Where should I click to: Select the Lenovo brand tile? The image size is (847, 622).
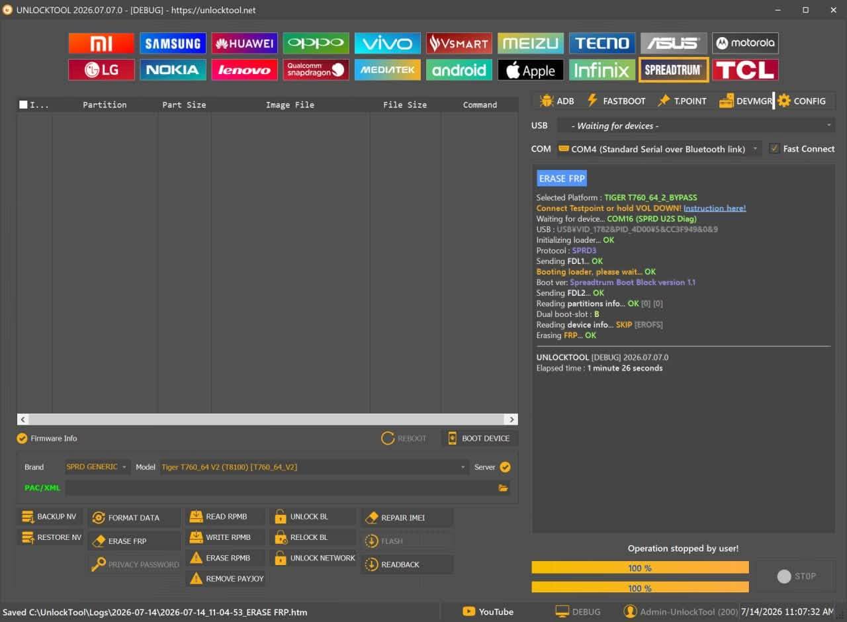click(244, 69)
